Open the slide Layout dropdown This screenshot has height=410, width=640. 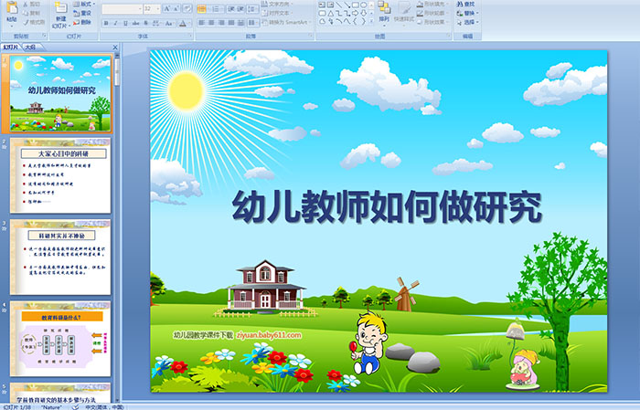(x=84, y=4)
